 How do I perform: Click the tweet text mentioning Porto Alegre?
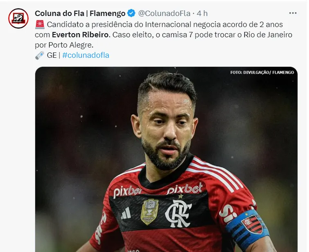[x=64, y=45]
